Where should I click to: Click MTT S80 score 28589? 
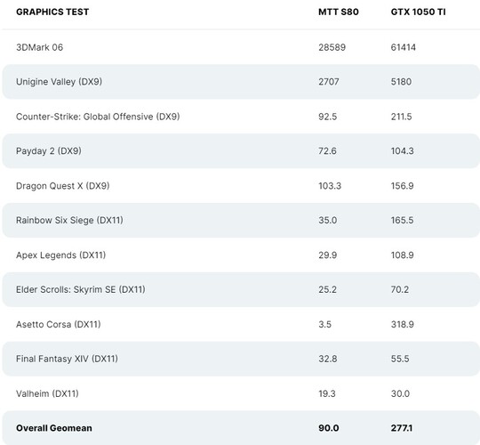[x=332, y=47]
